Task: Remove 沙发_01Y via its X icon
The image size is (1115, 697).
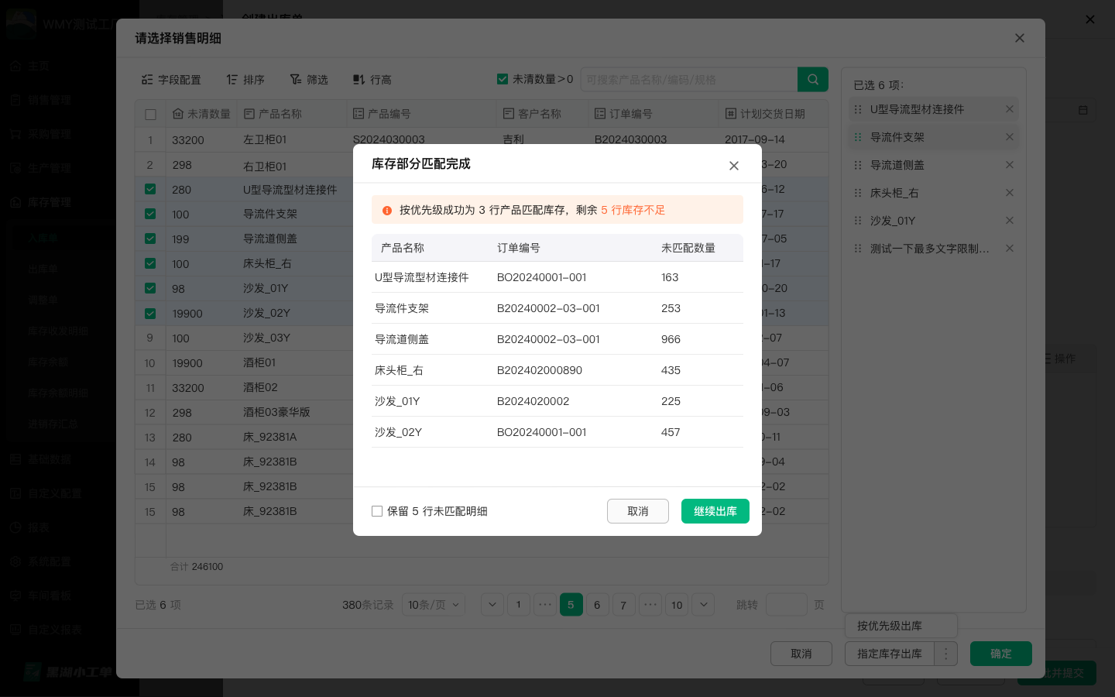Action: [1009, 220]
